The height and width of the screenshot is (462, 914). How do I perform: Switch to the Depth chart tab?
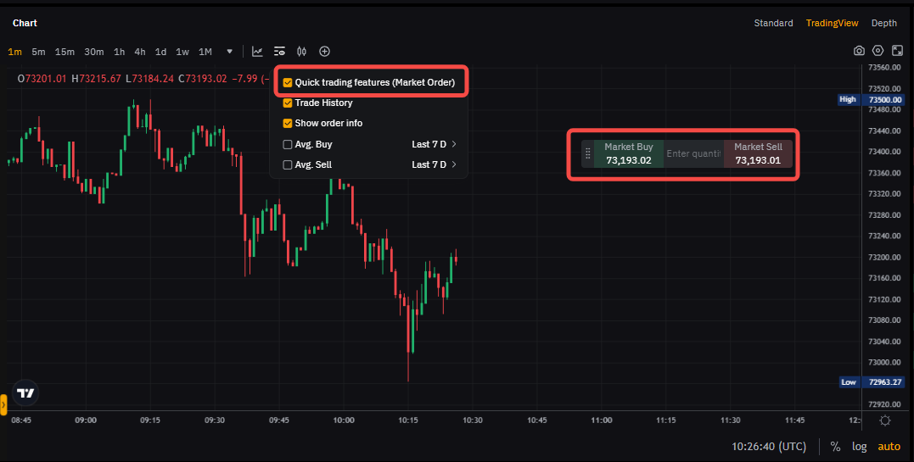click(883, 23)
